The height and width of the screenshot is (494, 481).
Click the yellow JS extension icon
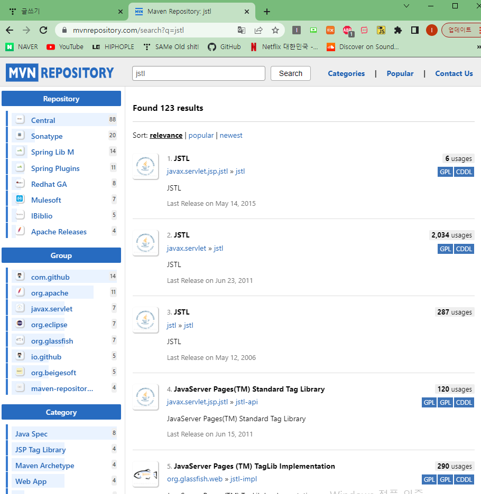381,30
